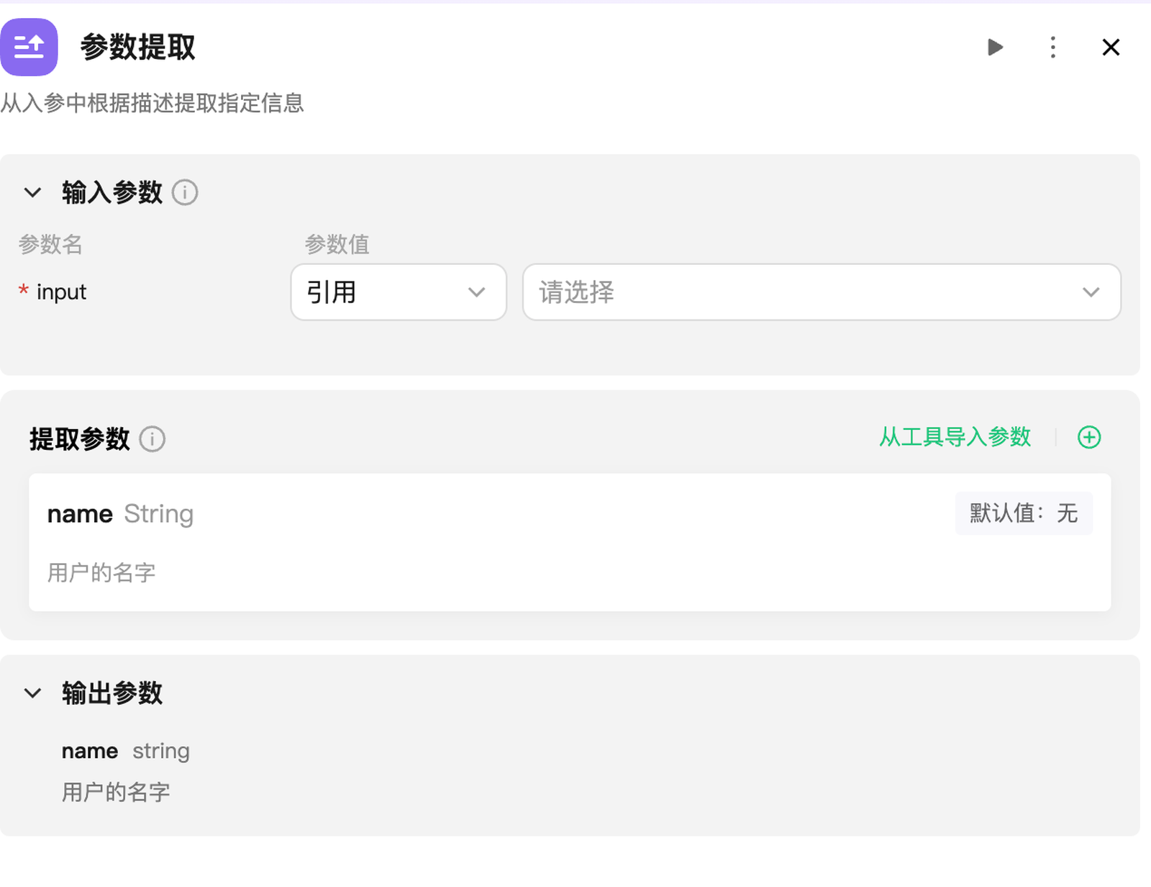Open the 引用 value type dropdown
Viewport: 1151px width, 887px height.
coord(399,292)
